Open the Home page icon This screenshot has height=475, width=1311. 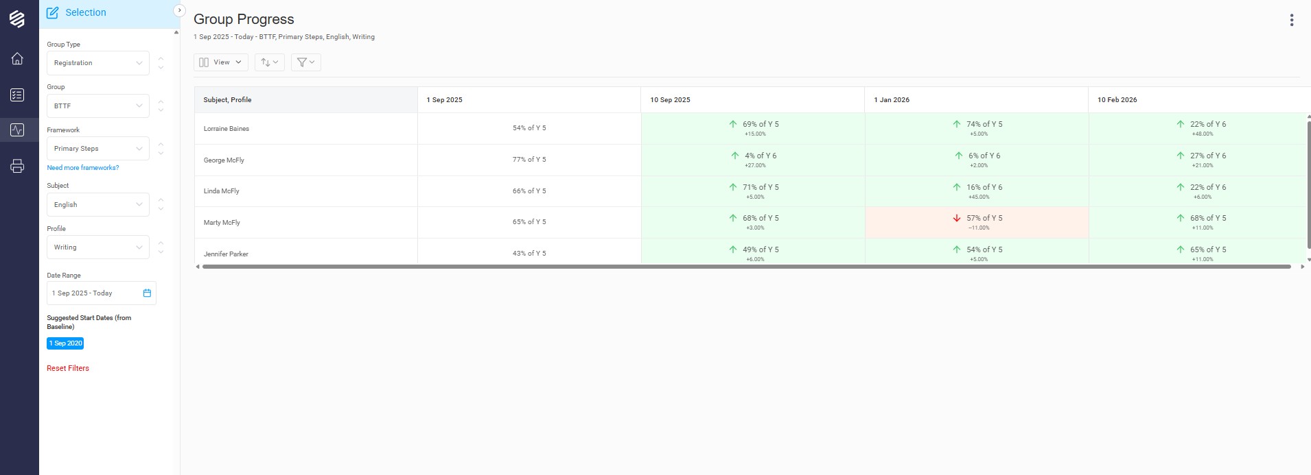[x=17, y=58]
